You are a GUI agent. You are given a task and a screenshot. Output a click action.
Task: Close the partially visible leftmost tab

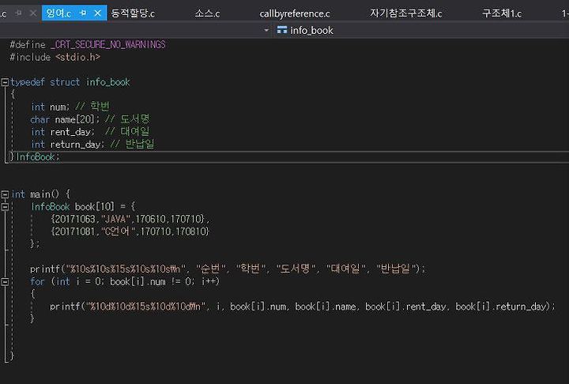(x=33, y=13)
